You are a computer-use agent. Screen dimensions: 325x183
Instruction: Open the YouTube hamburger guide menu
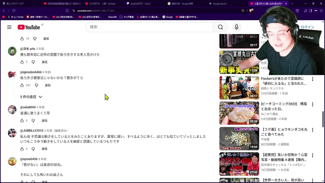point(9,27)
